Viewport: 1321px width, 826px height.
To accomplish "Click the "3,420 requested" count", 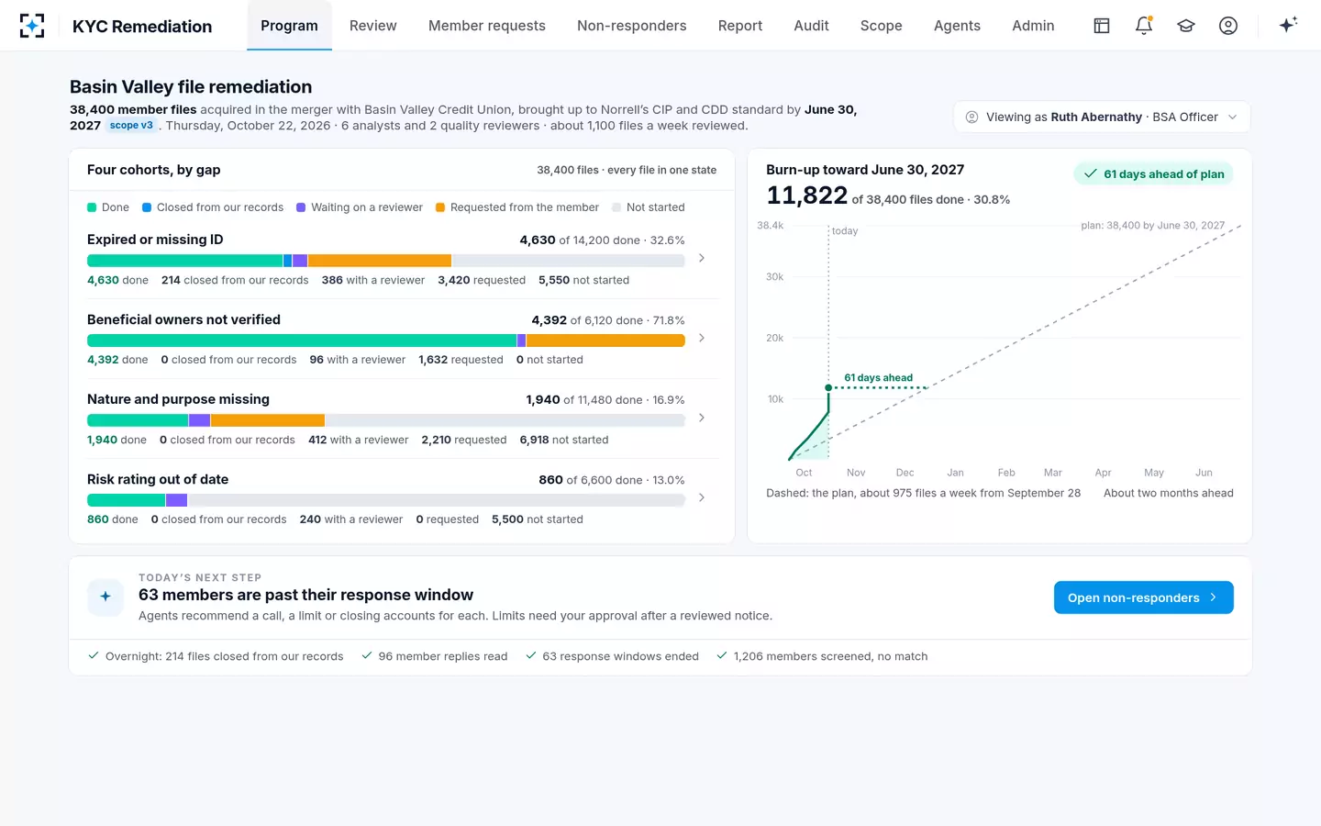I will [482, 280].
